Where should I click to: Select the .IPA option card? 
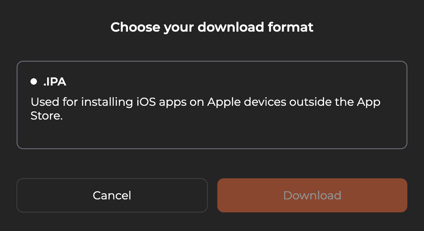tap(212, 105)
